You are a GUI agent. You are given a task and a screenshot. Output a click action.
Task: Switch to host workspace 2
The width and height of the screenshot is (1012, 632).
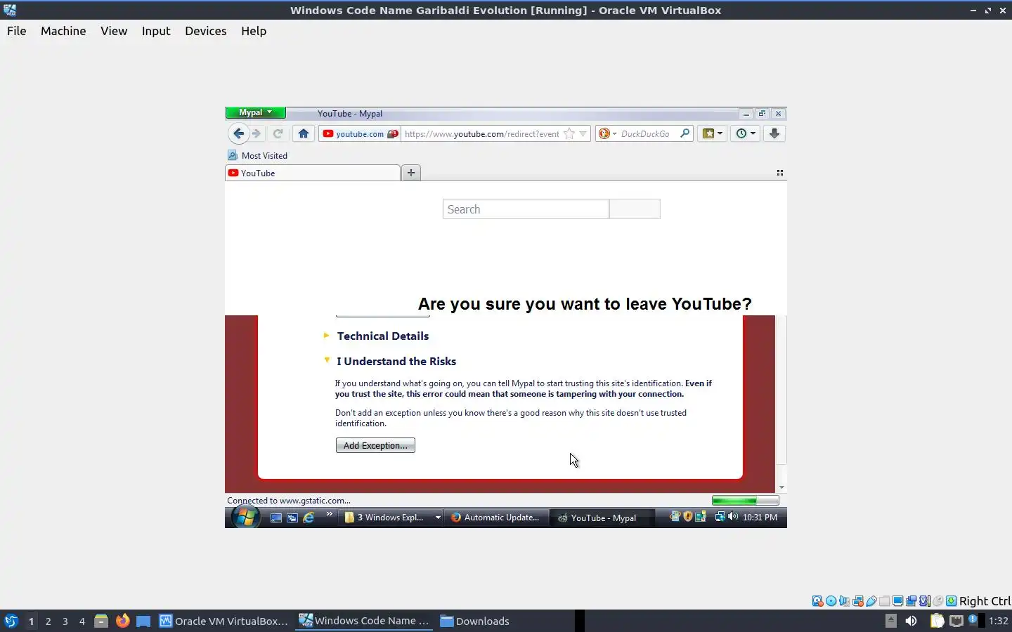(x=48, y=621)
